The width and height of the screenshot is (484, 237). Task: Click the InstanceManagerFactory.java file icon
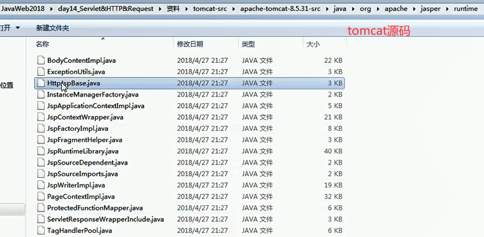click(41, 94)
